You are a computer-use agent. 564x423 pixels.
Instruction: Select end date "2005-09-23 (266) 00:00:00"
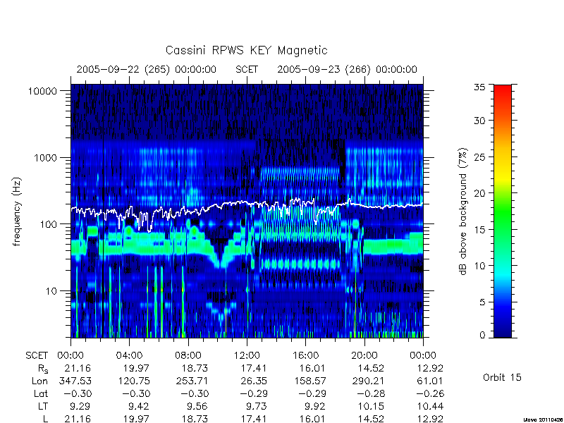347,69
